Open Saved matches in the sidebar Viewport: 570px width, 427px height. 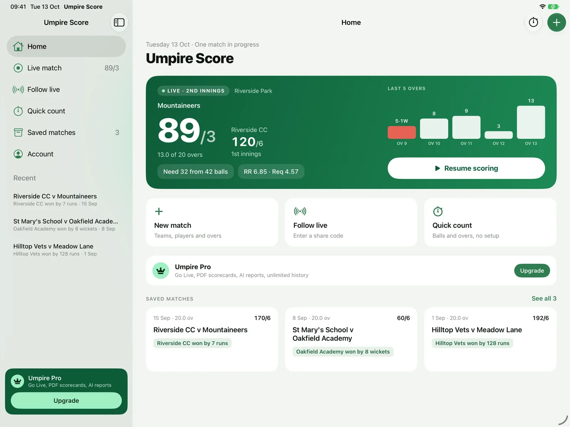[66, 132]
